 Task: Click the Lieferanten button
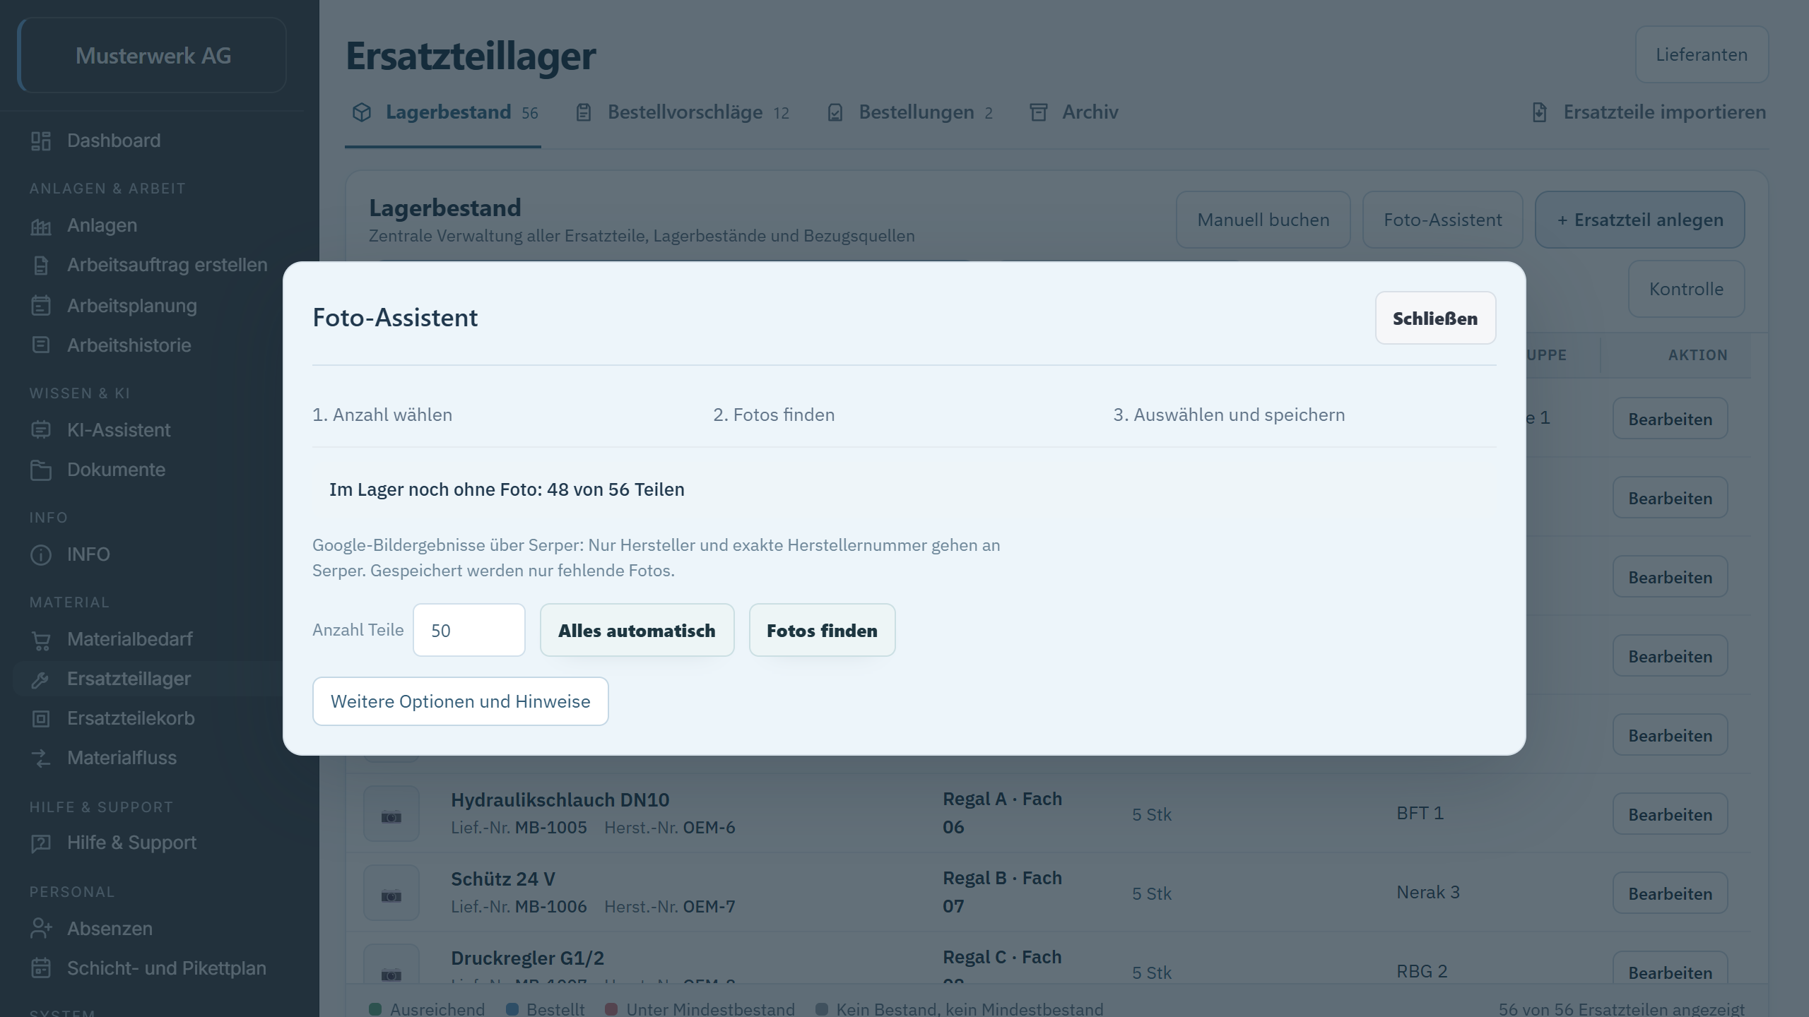[1702, 54]
